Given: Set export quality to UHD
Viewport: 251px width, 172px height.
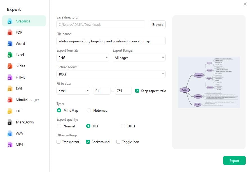Looking at the screenshot, I should (x=123, y=126).
